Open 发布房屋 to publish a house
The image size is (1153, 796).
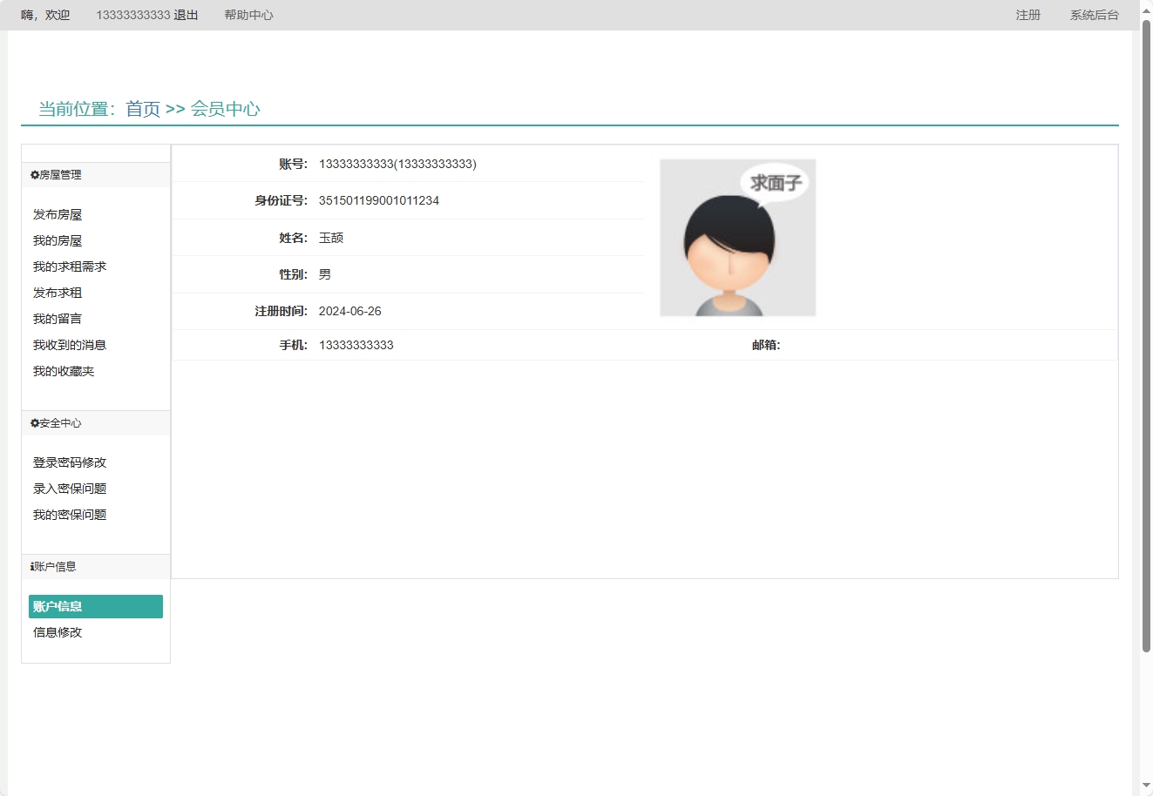pyautogui.click(x=57, y=214)
